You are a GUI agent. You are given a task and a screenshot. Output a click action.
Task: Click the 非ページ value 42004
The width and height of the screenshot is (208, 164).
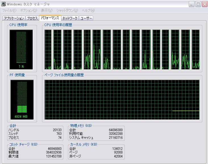coord(118,156)
